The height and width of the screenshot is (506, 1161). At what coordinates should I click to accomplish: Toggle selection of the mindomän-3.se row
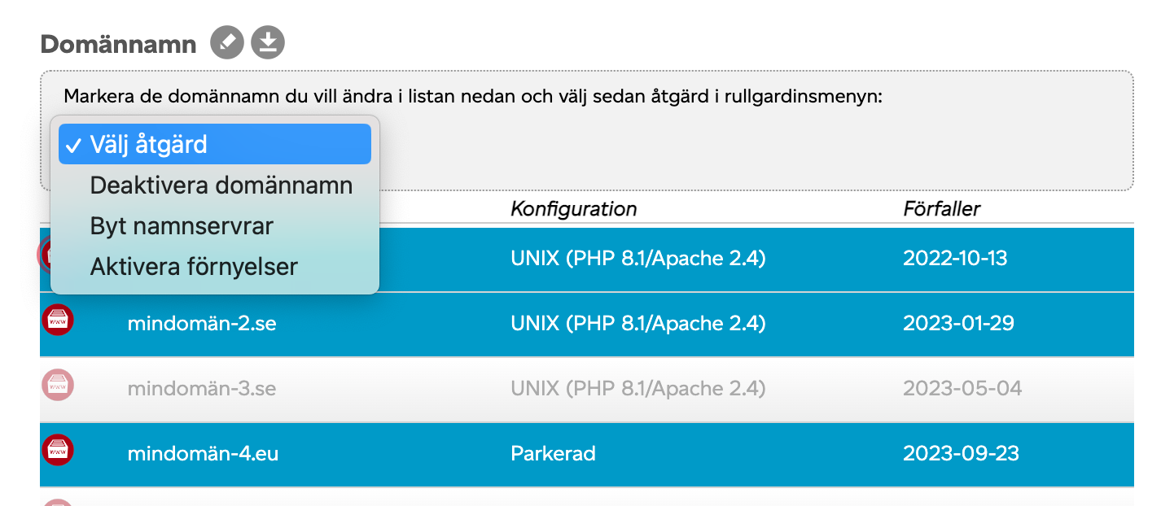tap(586, 390)
